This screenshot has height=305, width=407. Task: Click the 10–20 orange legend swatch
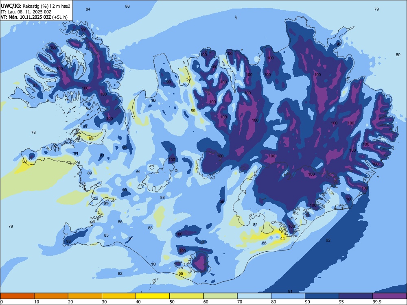(x=51, y=296)
